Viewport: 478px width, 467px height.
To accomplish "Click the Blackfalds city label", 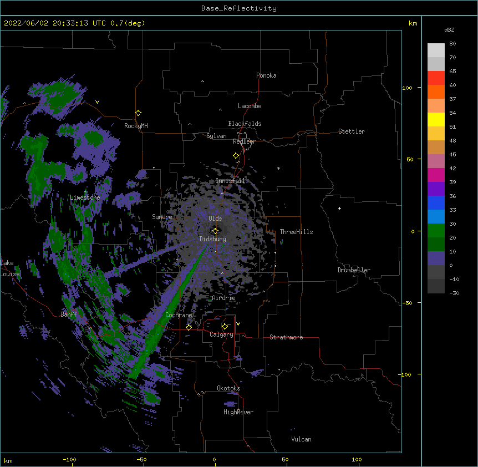I will (x=245, y=124).
